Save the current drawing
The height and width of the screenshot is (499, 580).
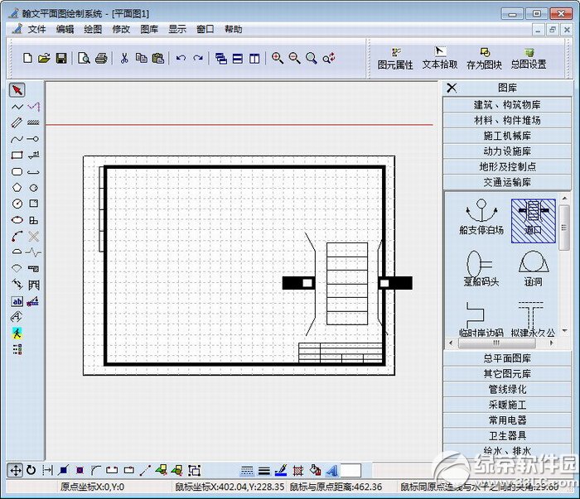(x=61, y=58)
